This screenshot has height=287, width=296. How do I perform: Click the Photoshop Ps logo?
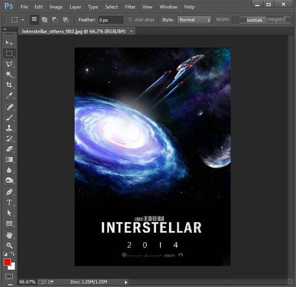pyautogui.click(x=9, y=6)
